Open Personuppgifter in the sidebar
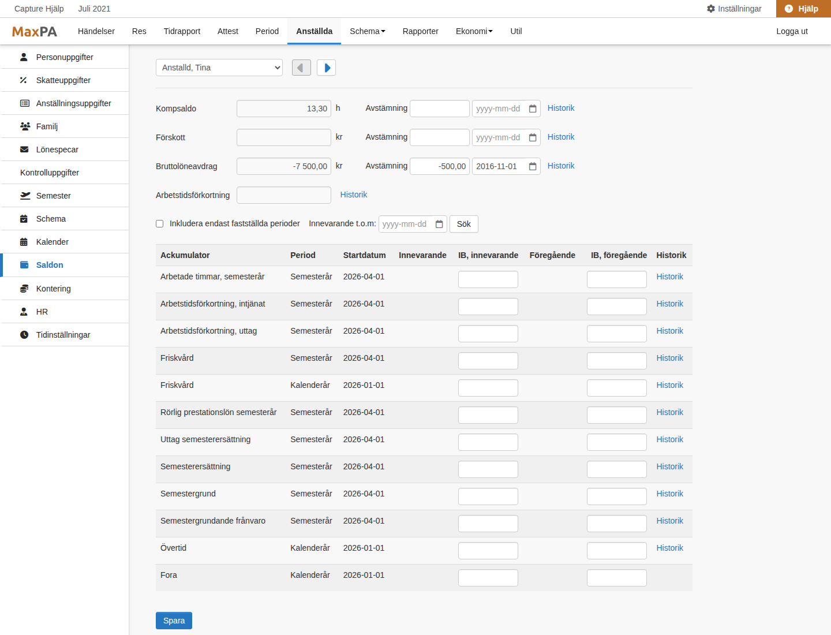This screenshot has width=831, height=635. (65, 57)
